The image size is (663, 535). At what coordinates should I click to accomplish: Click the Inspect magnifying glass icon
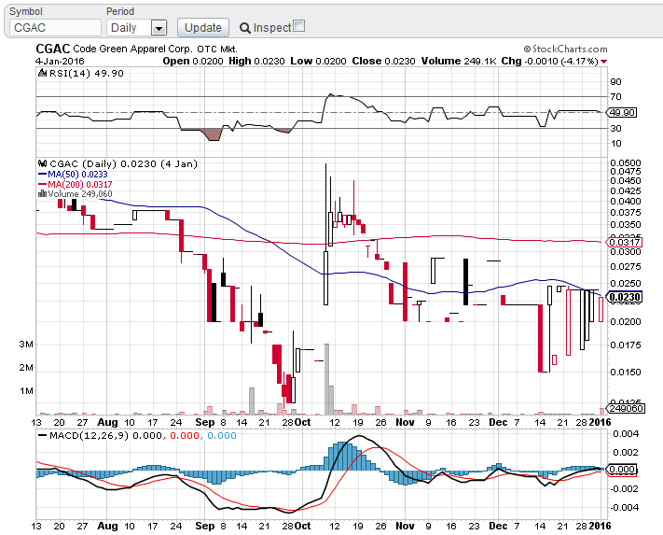(245, 28)
